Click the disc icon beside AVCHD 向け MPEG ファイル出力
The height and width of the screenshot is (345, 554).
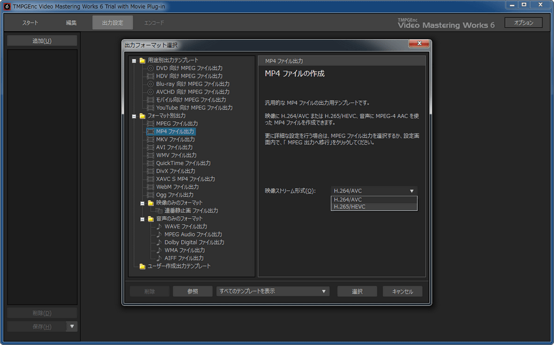click(x=150, y=92)
